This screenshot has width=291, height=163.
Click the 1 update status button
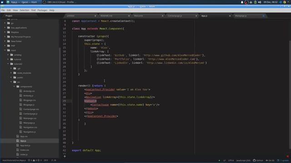(283, 160)
